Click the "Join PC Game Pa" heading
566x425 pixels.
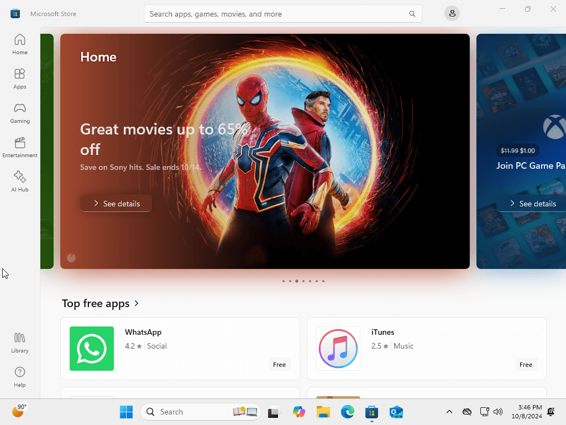[531, 165]
